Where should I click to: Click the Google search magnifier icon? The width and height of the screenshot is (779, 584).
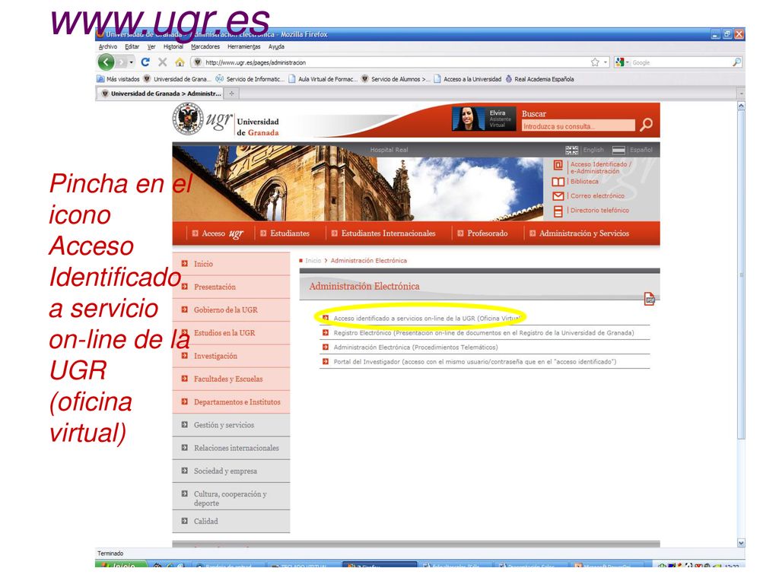point(736,62)
